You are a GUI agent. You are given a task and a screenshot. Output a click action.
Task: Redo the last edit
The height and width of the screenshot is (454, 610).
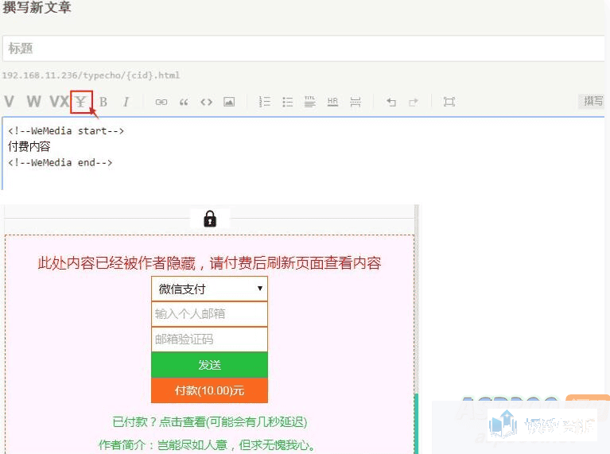pyautogui.click(x=414, y=102)
